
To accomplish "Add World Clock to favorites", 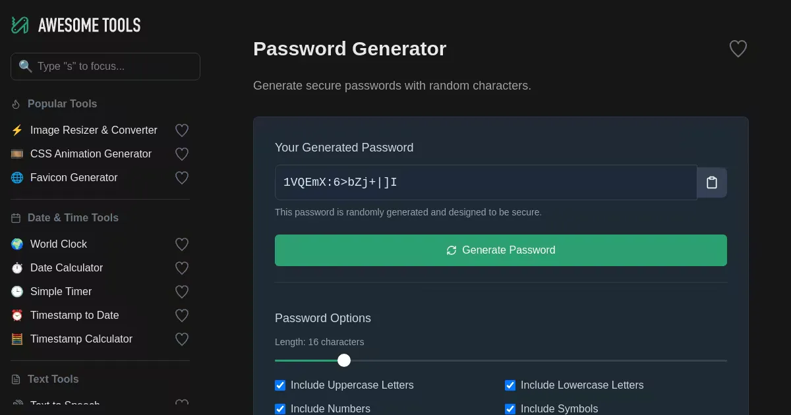I will coord(182,244).
